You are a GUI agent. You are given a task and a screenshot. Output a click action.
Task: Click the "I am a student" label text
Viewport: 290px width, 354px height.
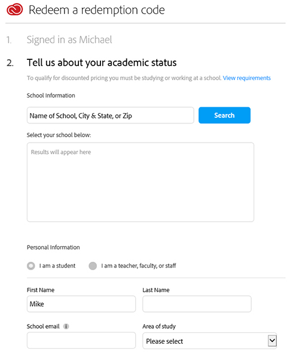click(57, 266)
